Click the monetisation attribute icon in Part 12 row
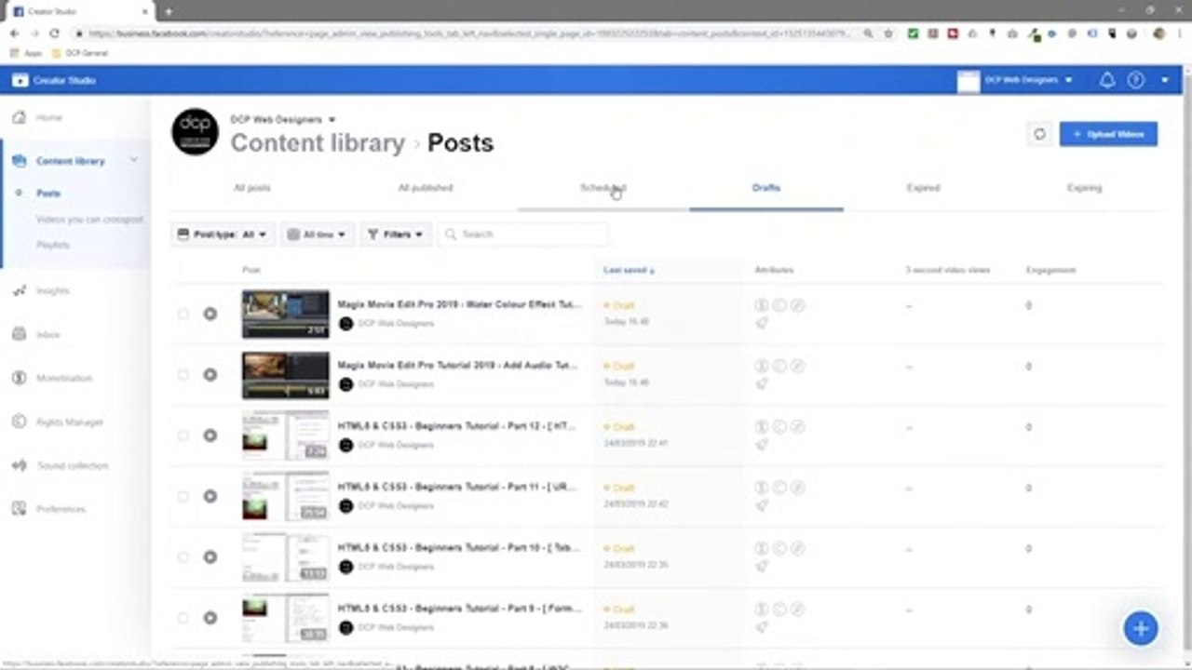1192x670 pixels. 761,427
